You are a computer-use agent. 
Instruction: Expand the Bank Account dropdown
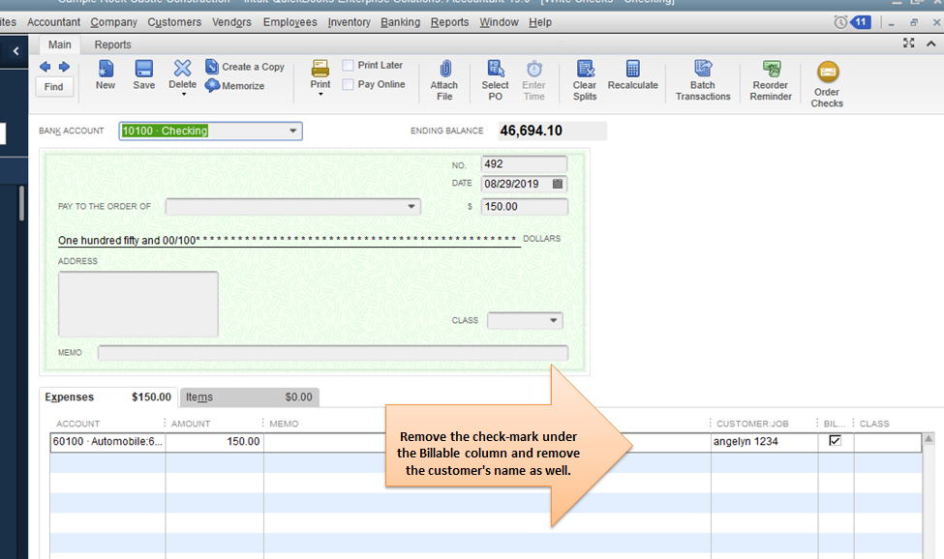292,131
